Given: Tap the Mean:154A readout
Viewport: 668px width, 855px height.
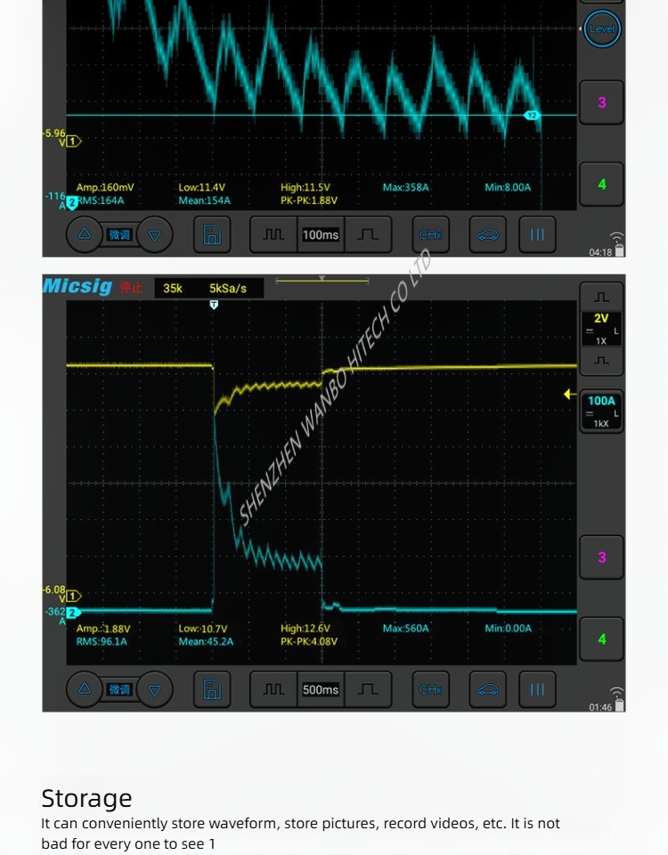Looking at the screenshot, I should [x=205, y=200].
